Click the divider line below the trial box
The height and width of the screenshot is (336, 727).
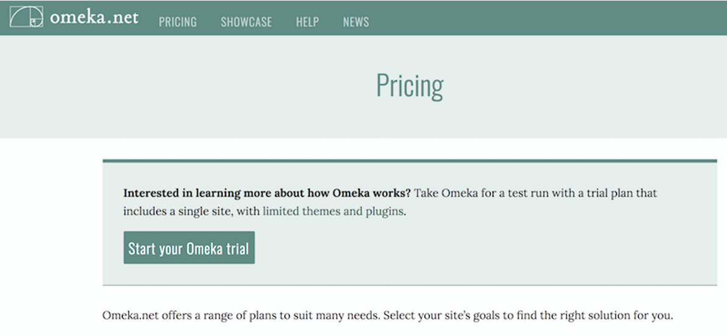409,285
